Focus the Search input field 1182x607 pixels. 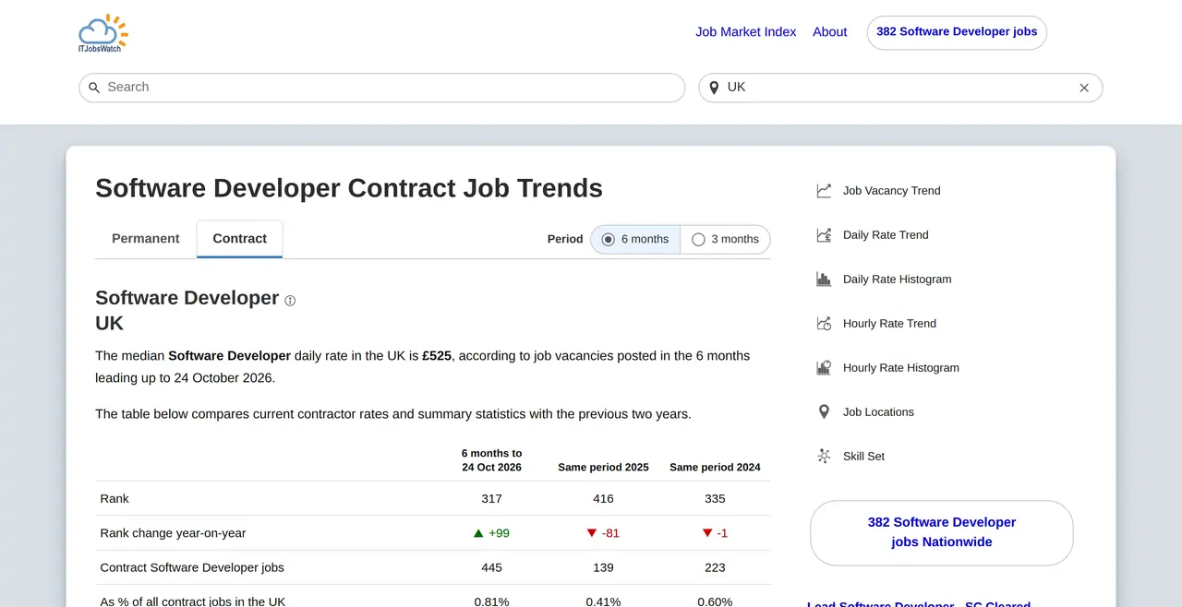382,88
